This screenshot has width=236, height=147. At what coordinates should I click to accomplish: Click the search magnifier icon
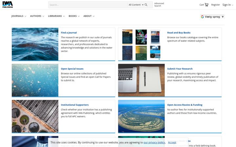[x=146, y=5]
